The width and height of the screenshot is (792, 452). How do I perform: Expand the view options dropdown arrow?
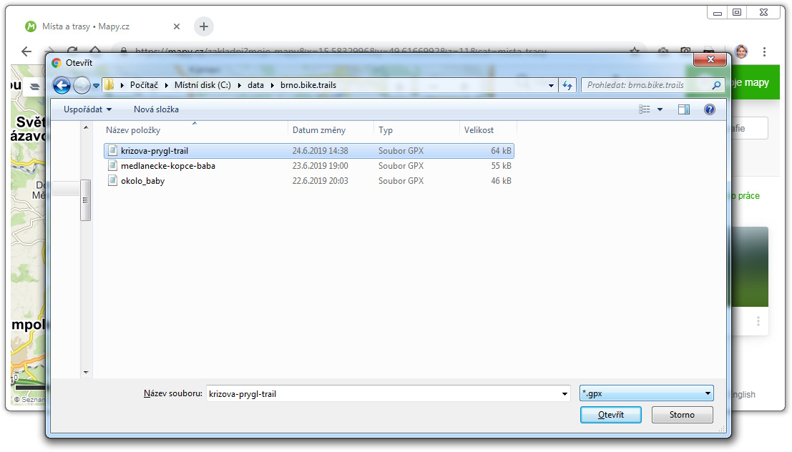click(x=660, y=109)
